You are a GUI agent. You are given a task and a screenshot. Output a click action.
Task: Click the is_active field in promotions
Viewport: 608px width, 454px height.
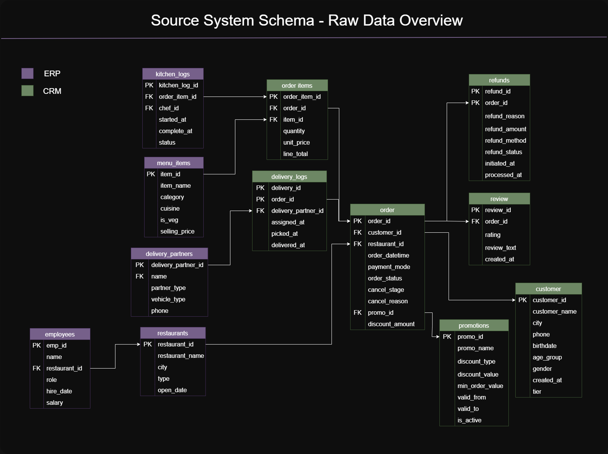point(470,420)
